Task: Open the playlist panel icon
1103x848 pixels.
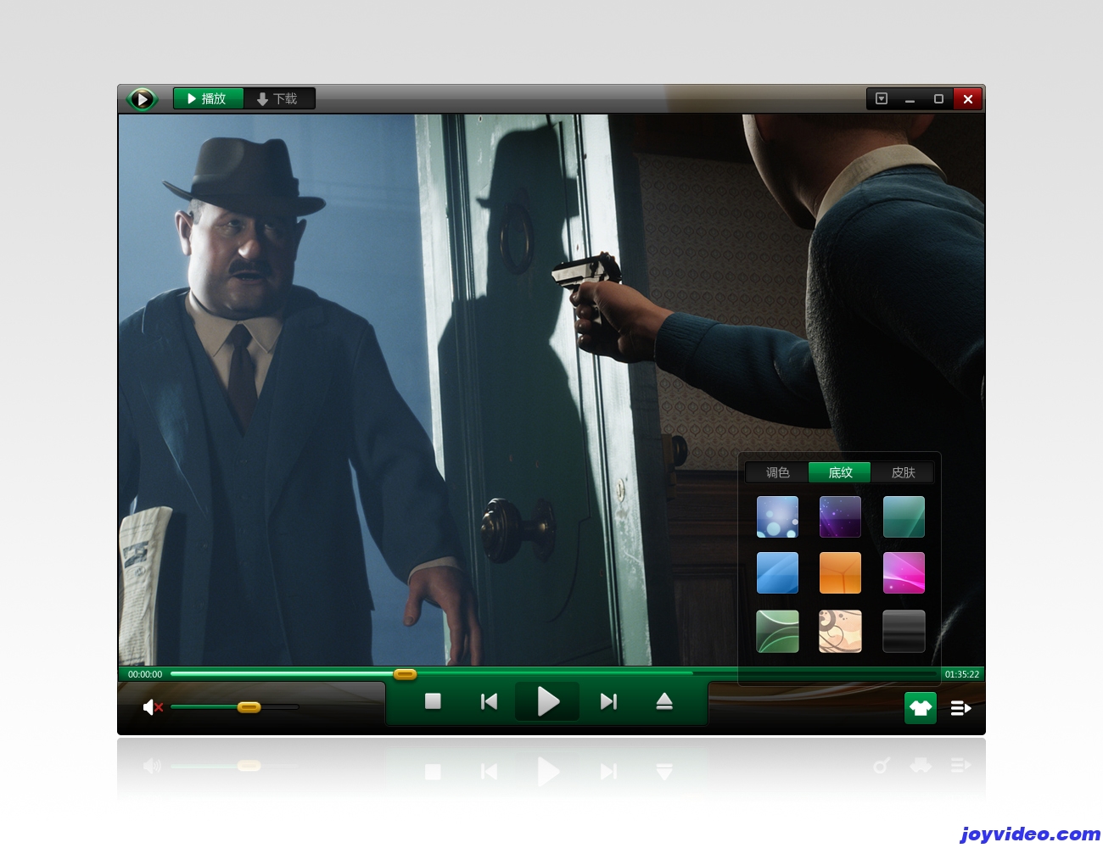Action: [960, 708]
